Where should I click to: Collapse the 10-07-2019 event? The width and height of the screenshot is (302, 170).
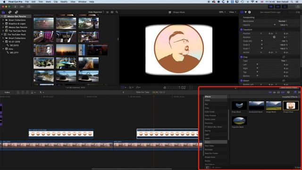pos(3,42)
